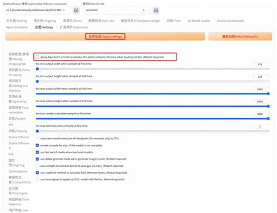Toggle use stable generate mode checkbox
The width and height of the screenshot is (277, 213).
pos(37,159)
